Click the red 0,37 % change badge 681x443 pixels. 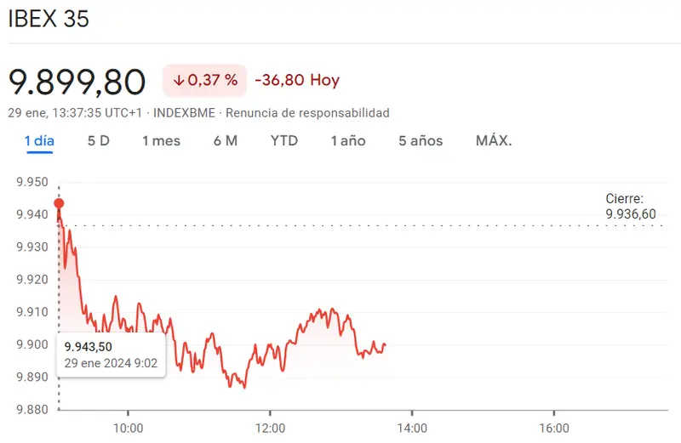[x=205, y=81]
